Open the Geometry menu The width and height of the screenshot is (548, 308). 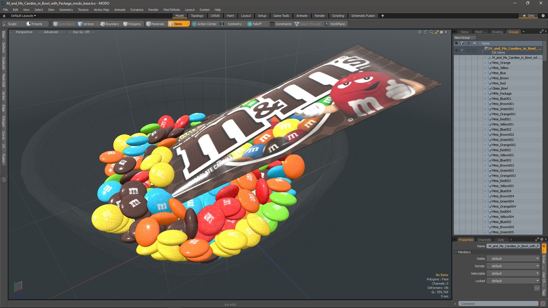point(66,10)
